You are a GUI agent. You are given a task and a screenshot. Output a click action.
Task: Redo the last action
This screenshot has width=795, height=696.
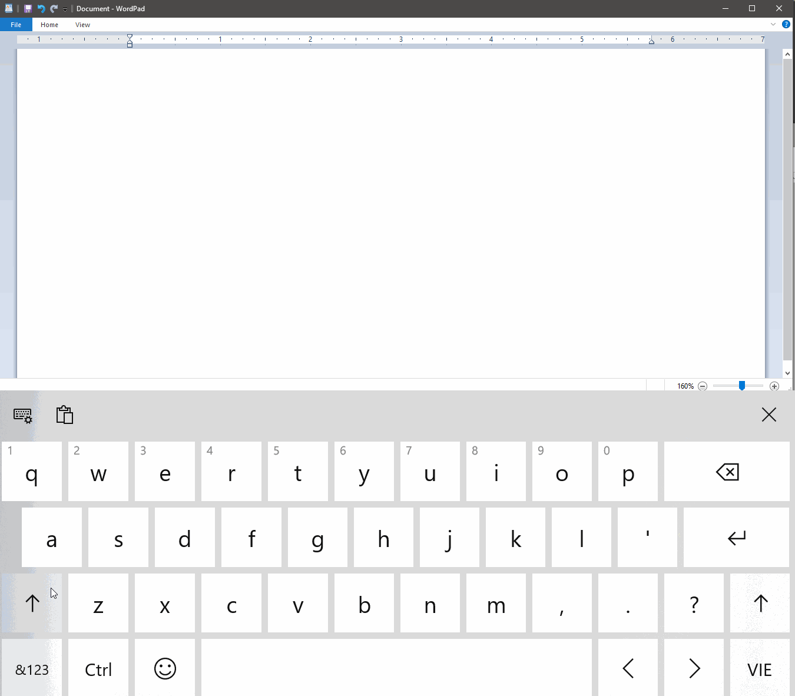(54, 8)
